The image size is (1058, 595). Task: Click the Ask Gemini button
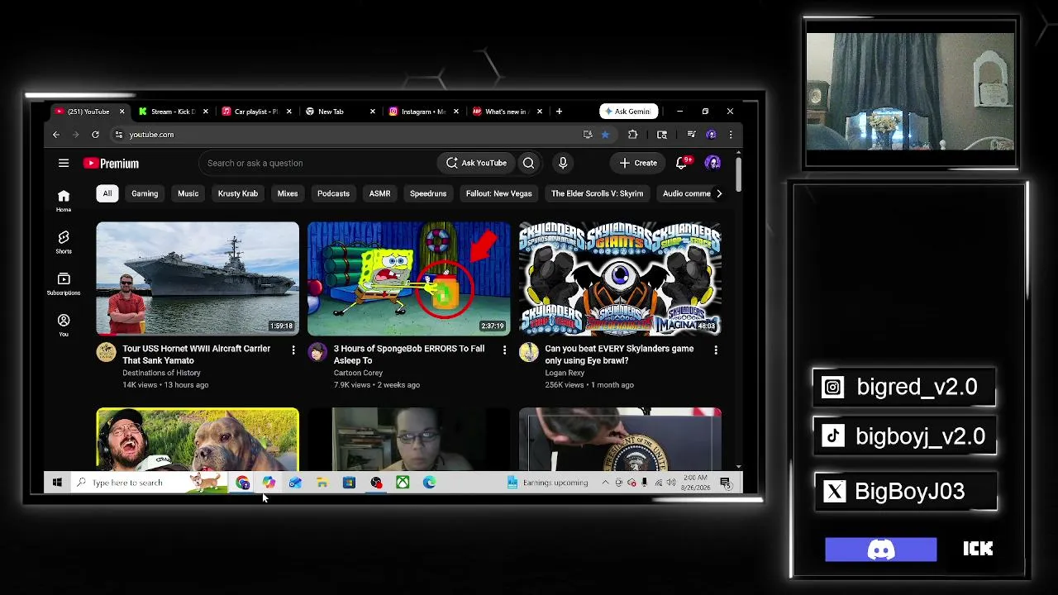coord(629,112)
